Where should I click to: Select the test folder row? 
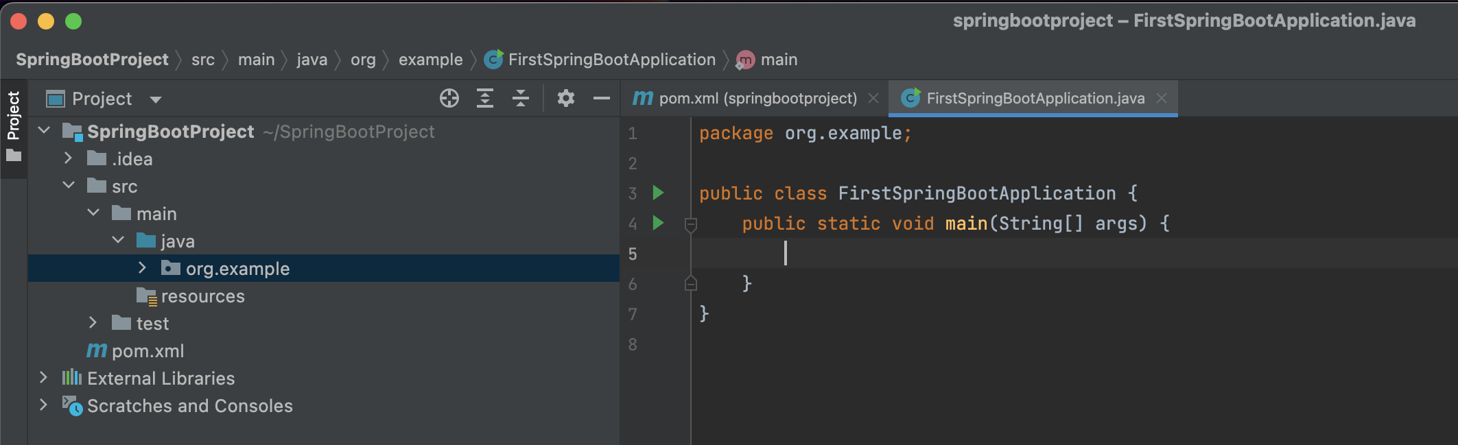[x=324, y=323]
